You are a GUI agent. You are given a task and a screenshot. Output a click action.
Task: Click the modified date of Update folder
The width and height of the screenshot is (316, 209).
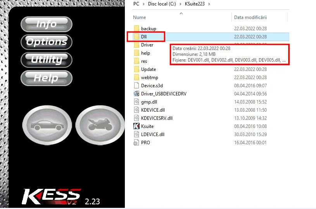pos(250,69)
